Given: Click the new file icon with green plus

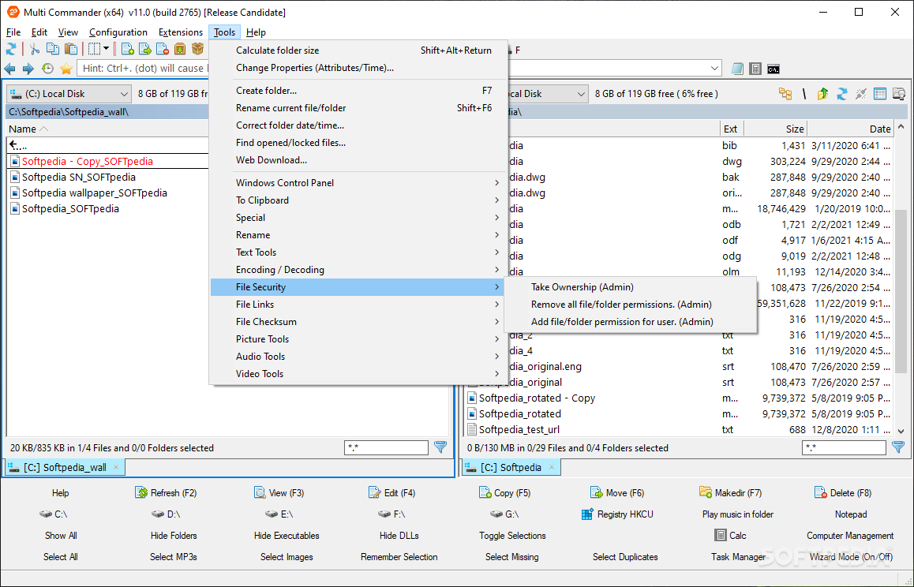Looking at the screenshot, I should point(127,49).
